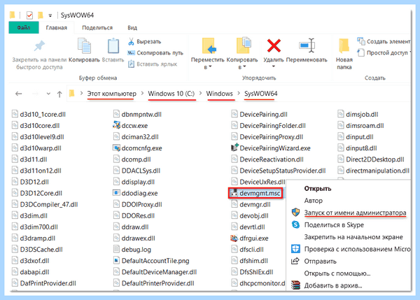Image resolution: width=420 pixels, height=300 pixels.
Task: Switch to the Главная ribbon tab
Action: pyautogui.click(x=56, y=27)
